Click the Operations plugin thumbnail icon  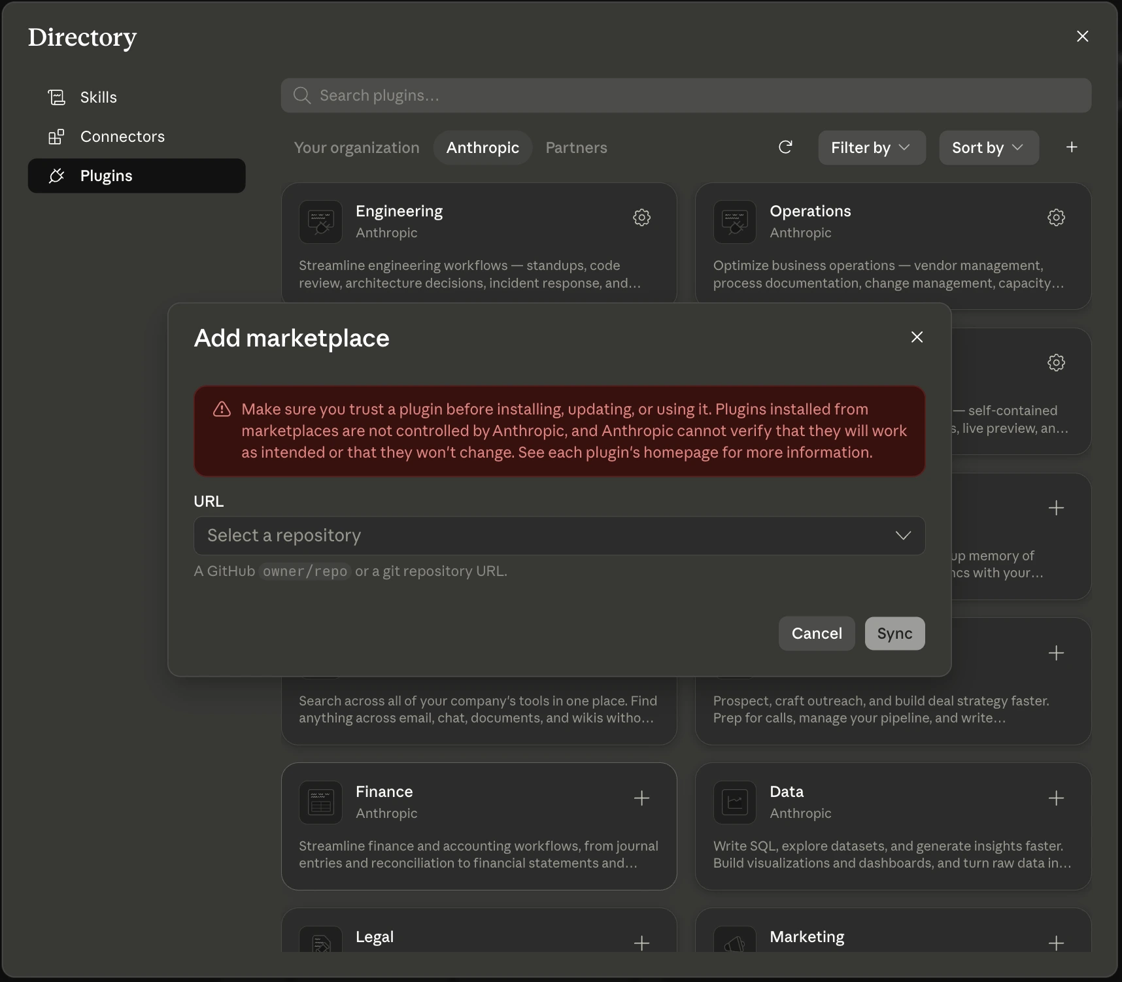735,222
